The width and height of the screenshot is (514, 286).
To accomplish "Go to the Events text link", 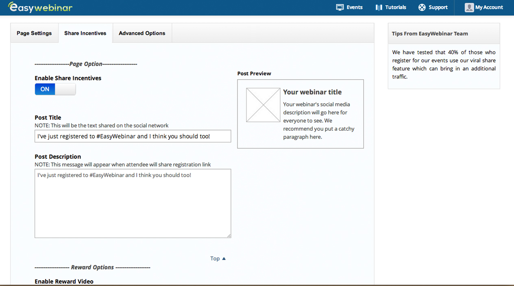I will coord(354,7).
